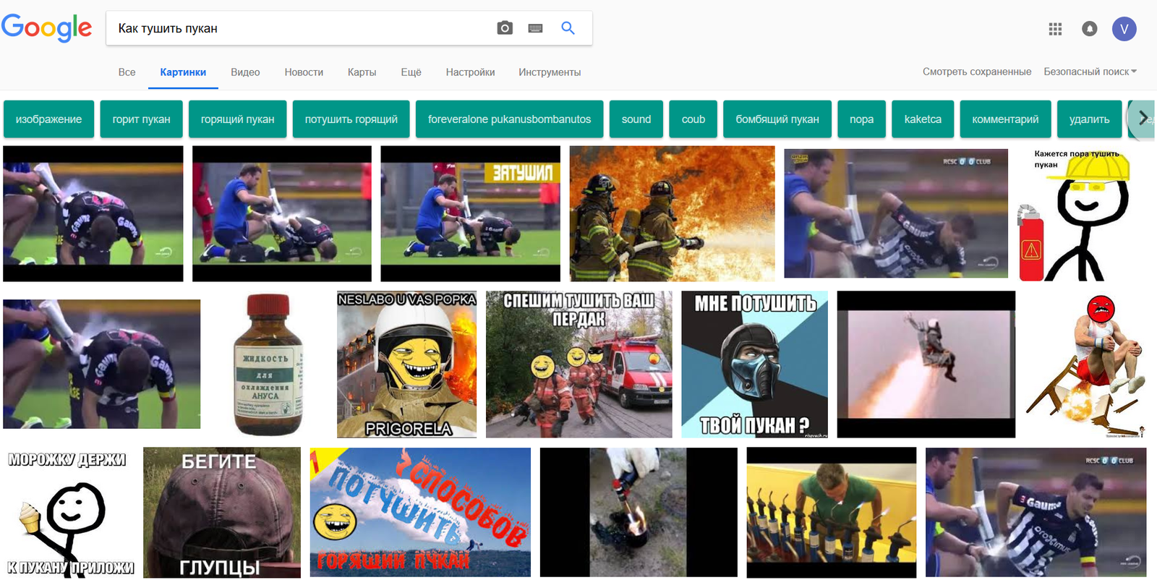Screen dimensions: 1157x580
Task: Open the gloved hand with burning torch image
Action: click(639, 513)
